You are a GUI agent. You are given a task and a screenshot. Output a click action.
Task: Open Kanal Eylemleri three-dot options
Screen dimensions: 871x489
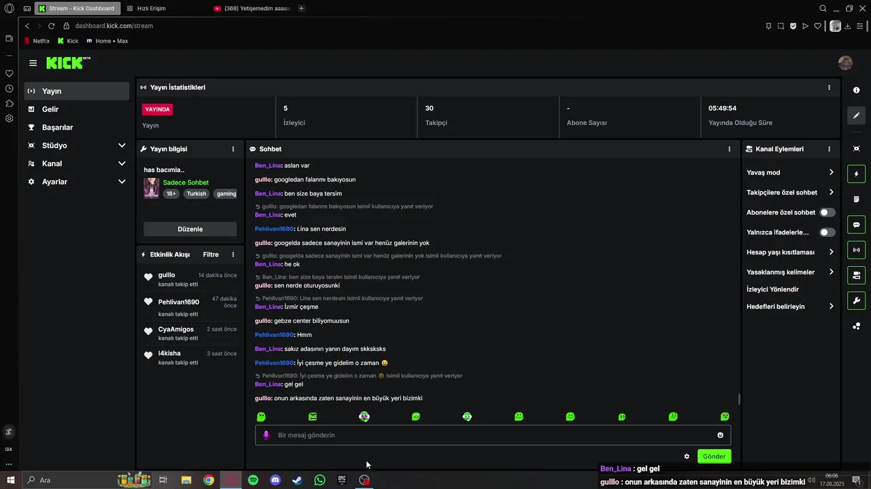pyautogui.click(x=829, y=149)
